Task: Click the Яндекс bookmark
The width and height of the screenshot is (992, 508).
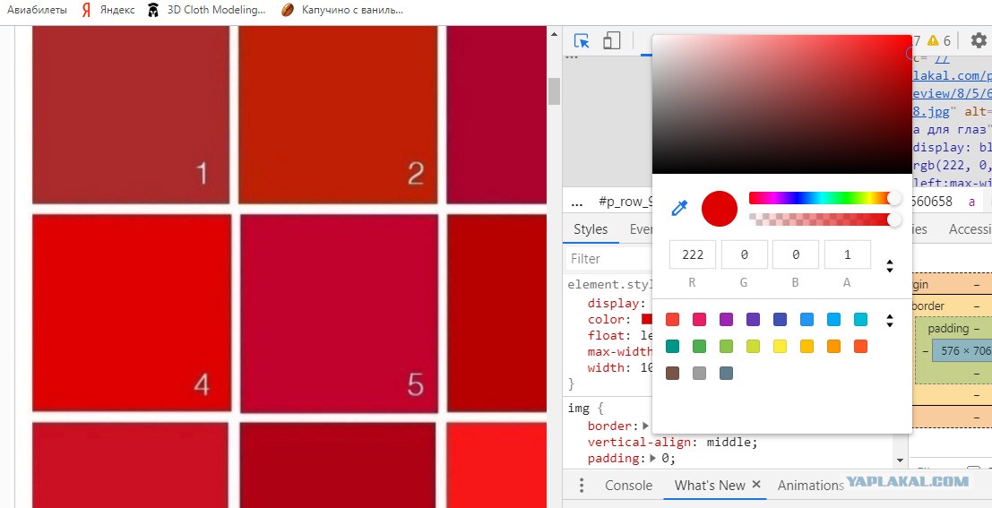Action: click(108, 10)
